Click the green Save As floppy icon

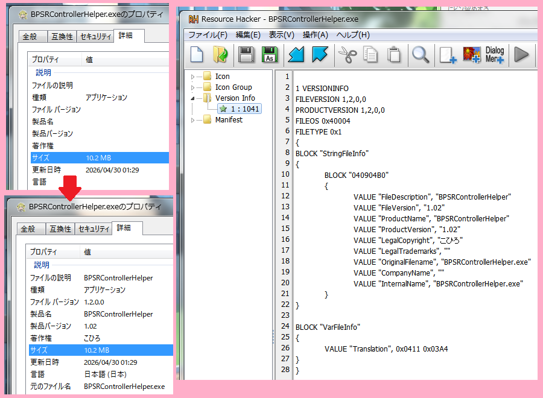[x=270, y=55]
